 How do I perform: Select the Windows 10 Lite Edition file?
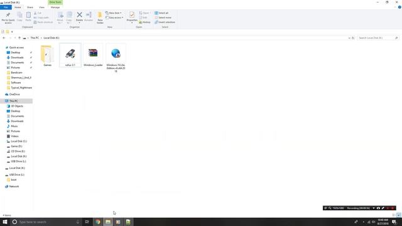pos(116,58)
